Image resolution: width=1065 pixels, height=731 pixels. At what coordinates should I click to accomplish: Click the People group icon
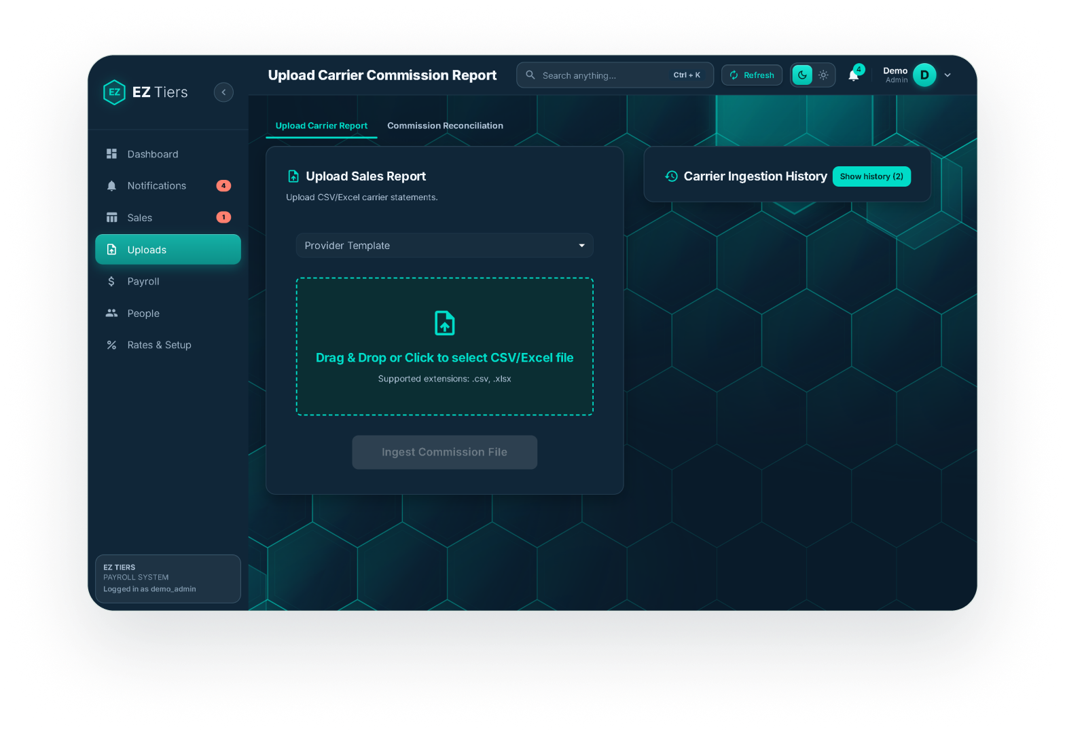coord(111,313)
